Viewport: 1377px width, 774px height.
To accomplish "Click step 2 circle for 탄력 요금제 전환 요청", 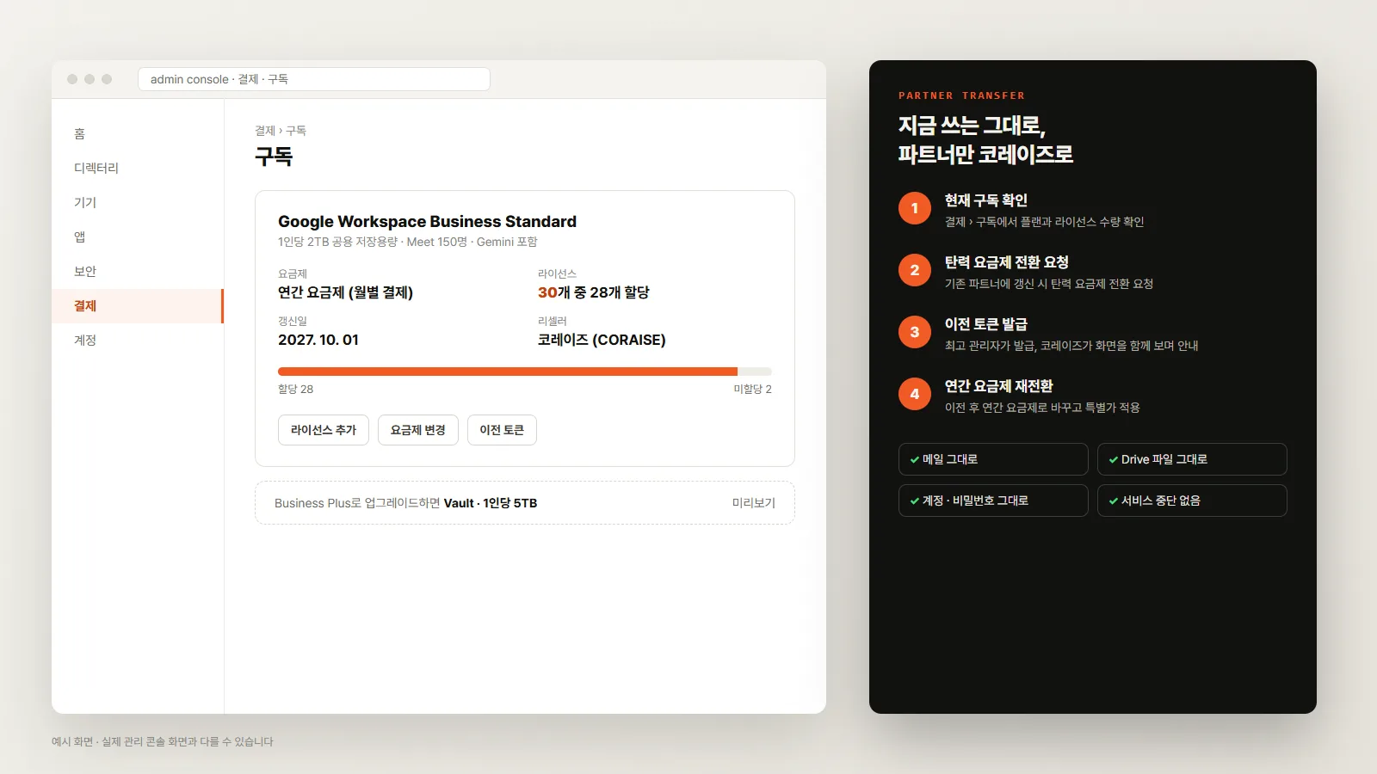I will point(915,270).
